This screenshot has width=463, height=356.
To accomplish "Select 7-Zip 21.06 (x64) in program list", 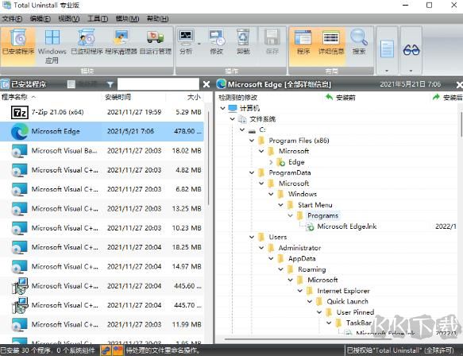I will pos(102,112).
